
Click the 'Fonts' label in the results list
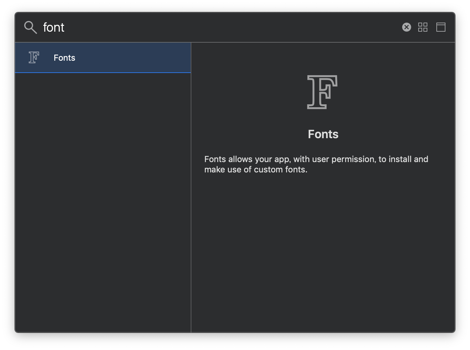click(64, 58)
